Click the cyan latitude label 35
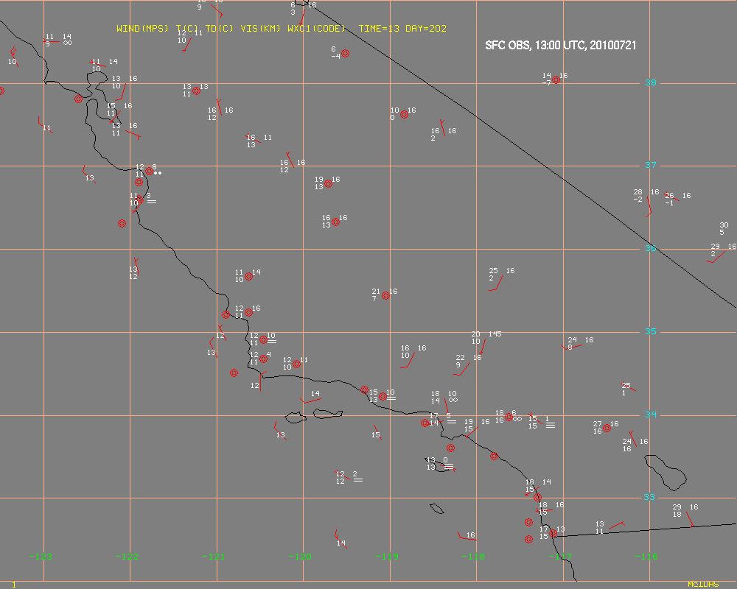 [650, 331]
